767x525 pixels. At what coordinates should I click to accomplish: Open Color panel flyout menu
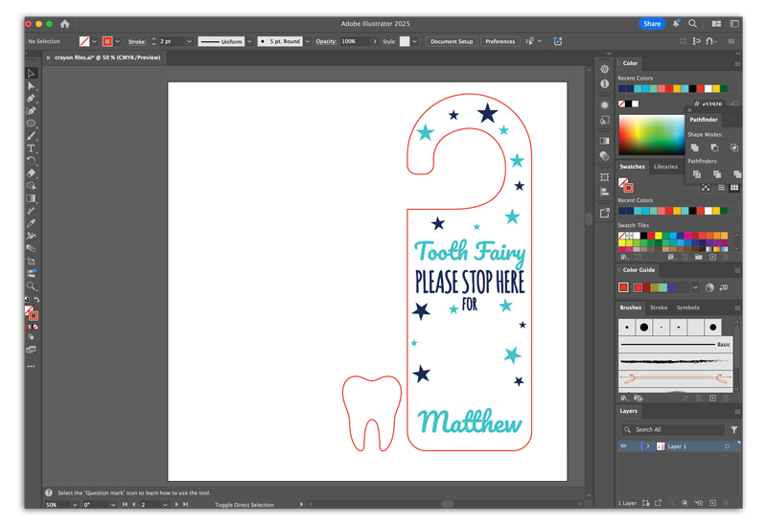pyautogui.click(x=737, y=63)
